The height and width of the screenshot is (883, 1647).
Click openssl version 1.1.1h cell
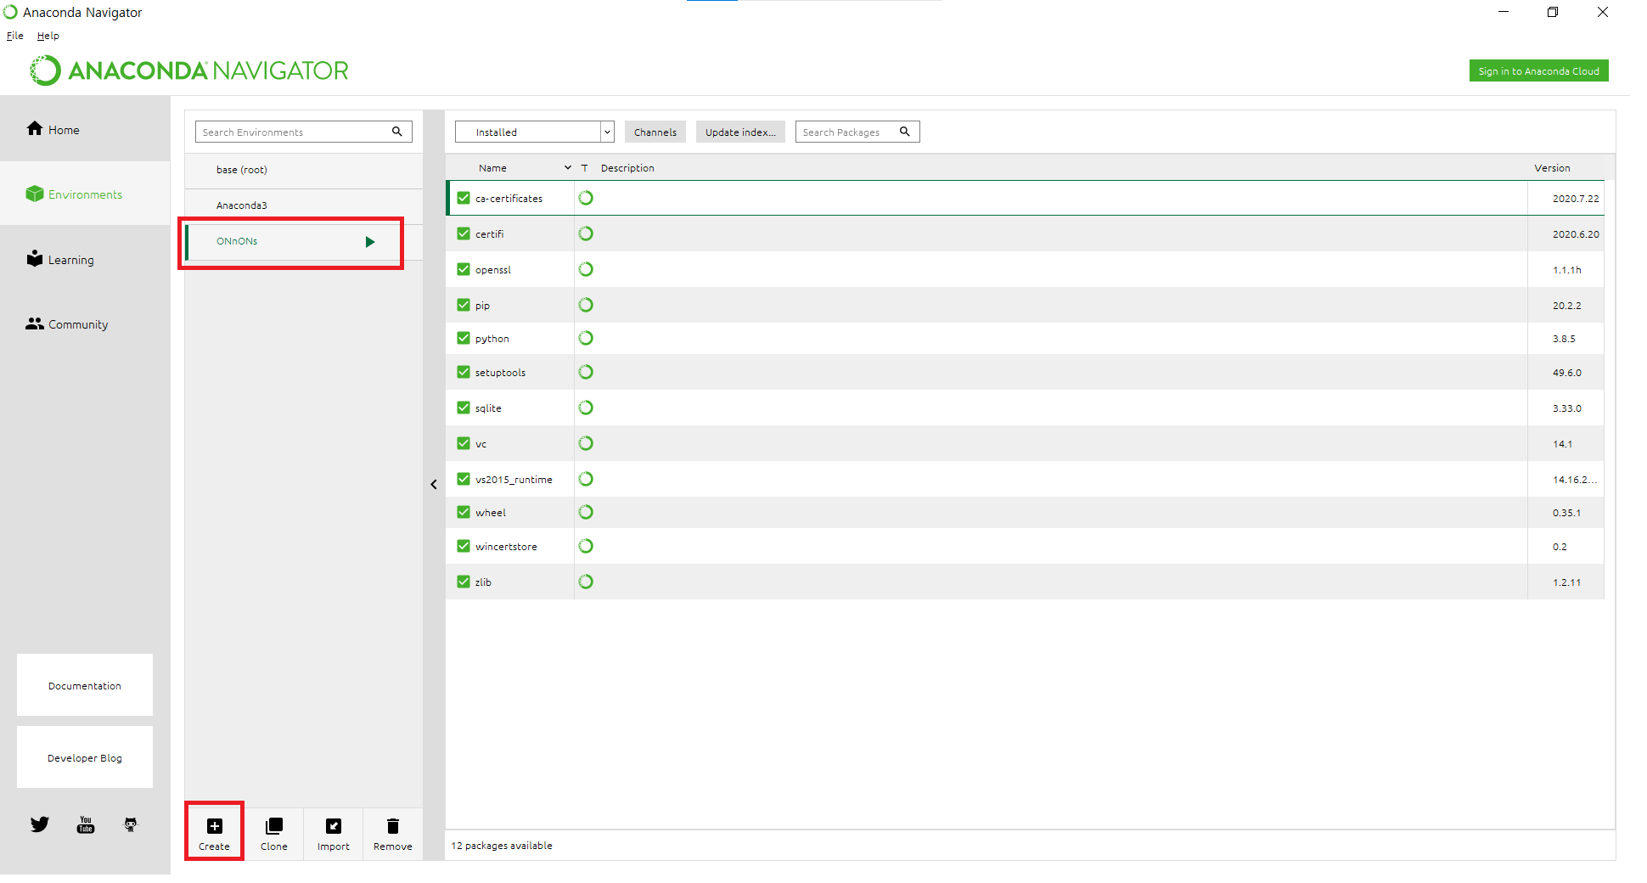(1567, 270)
